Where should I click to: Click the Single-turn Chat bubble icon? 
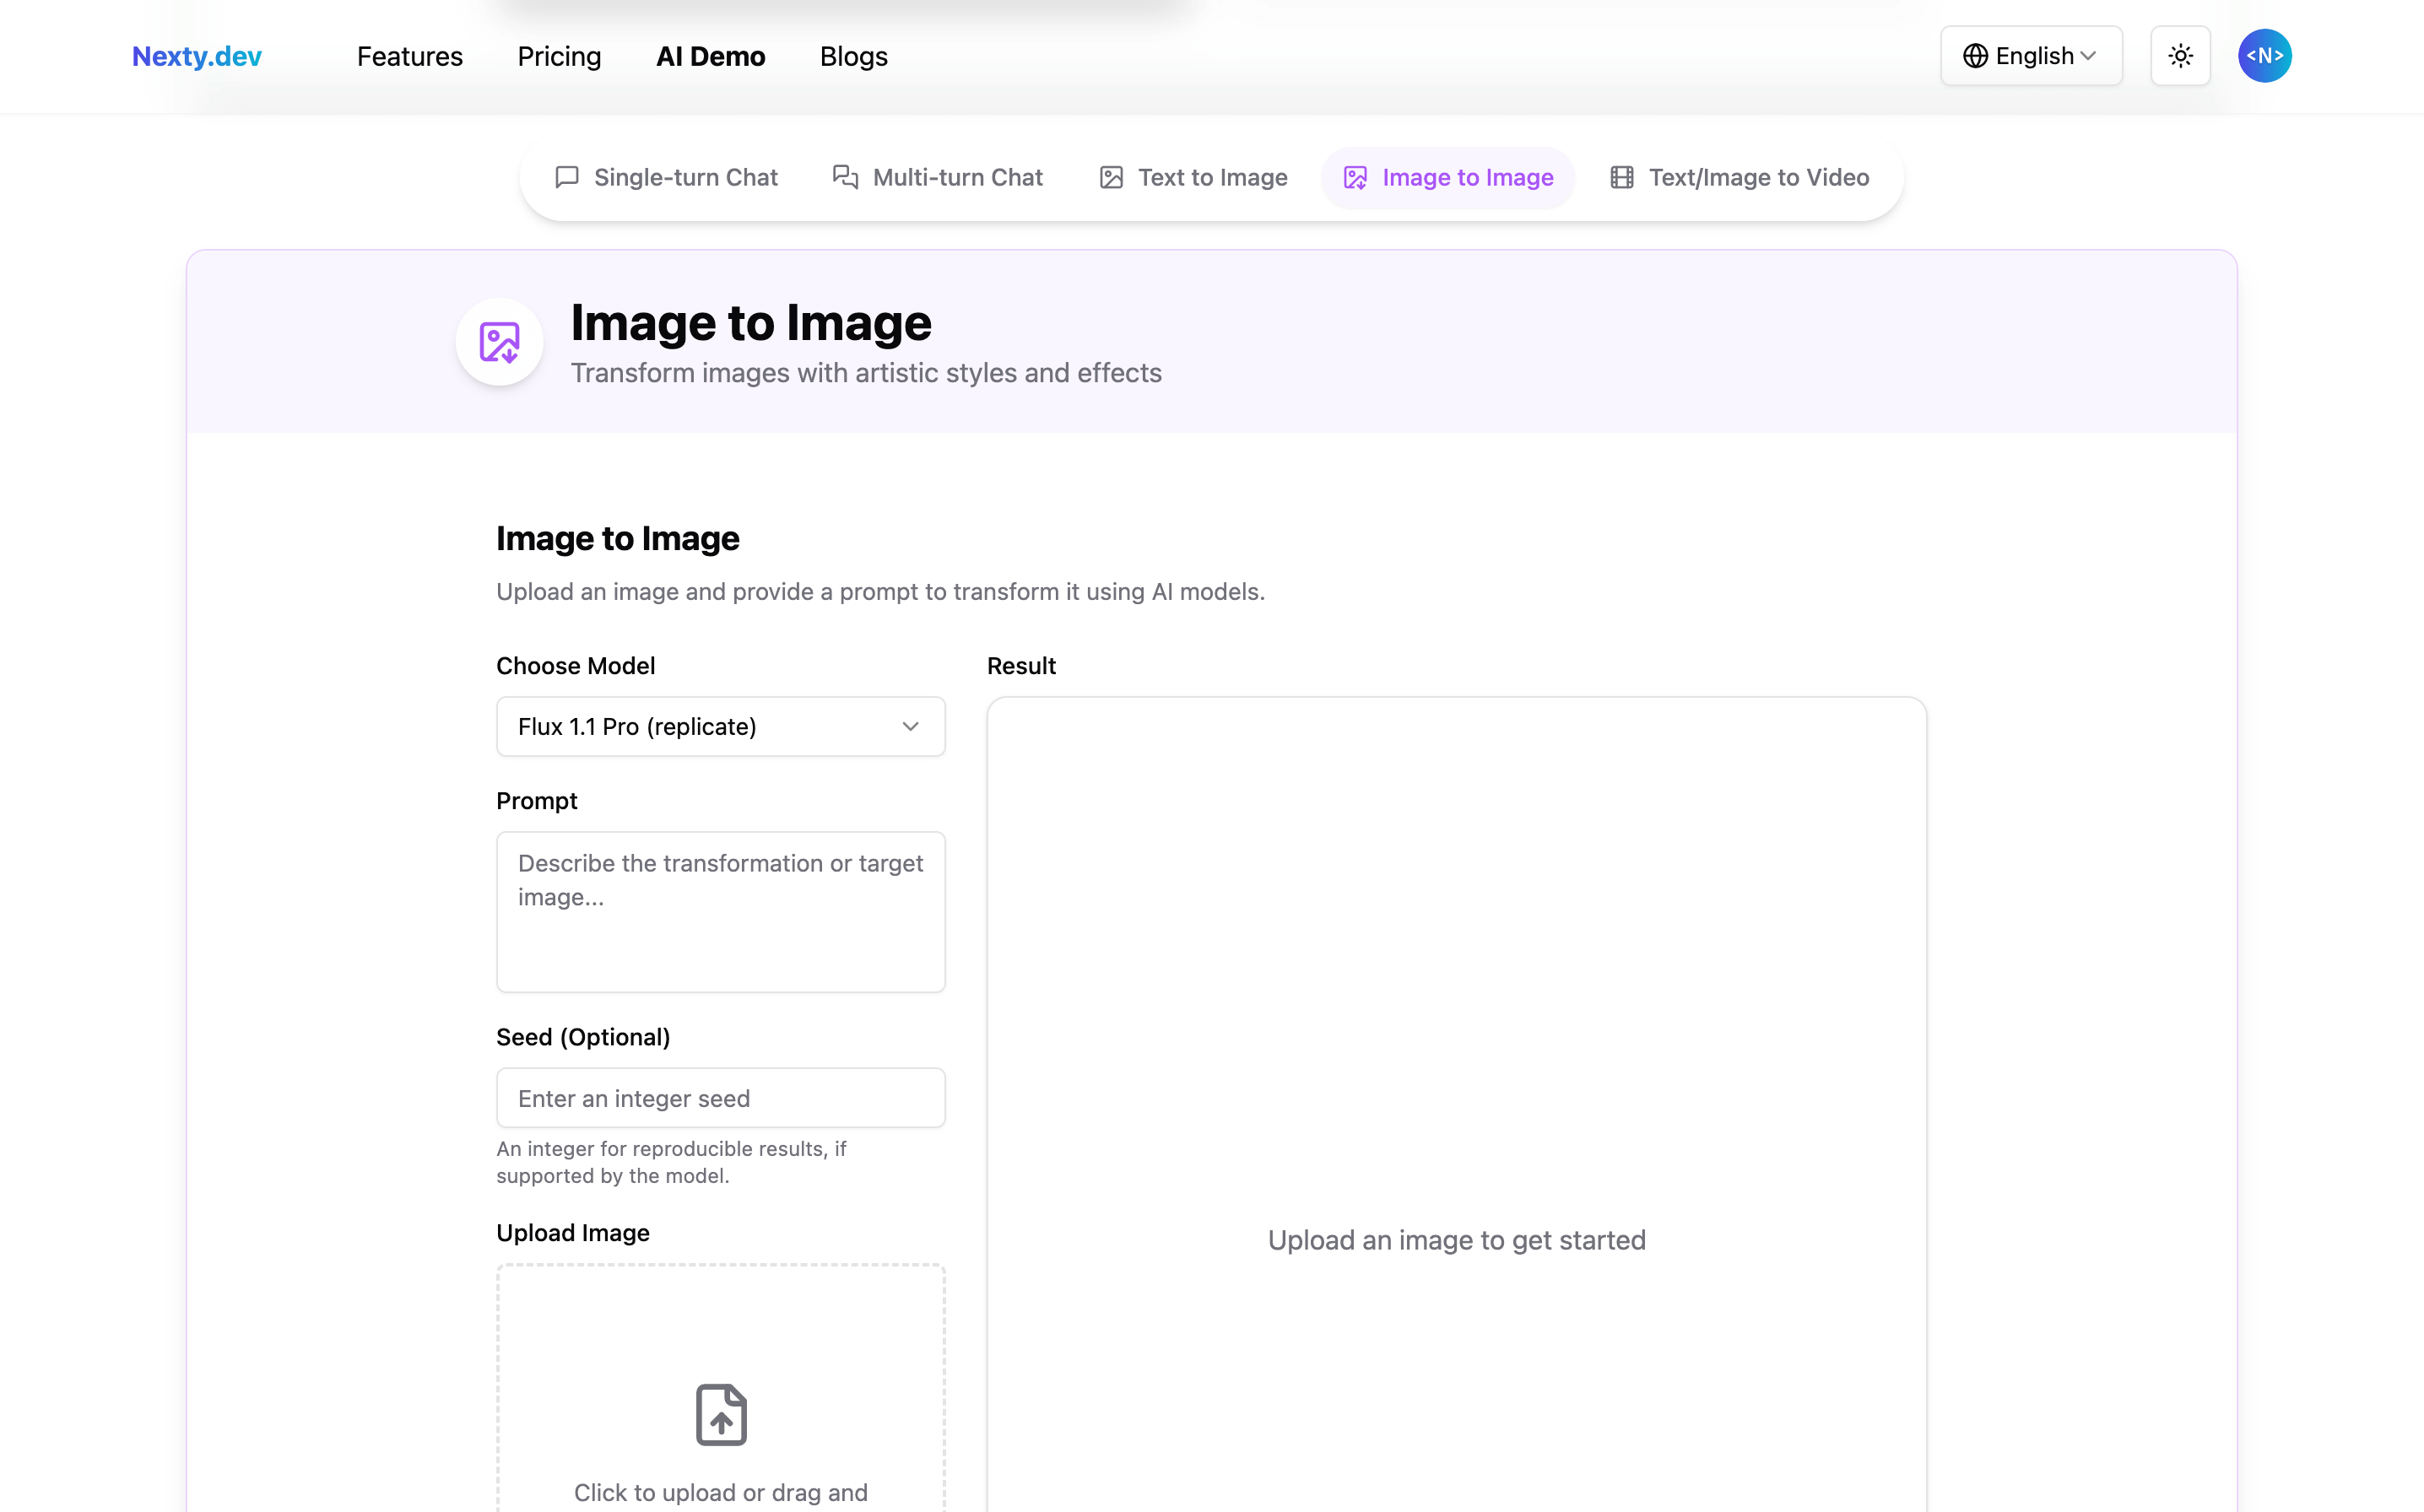[x=567, y=177]
